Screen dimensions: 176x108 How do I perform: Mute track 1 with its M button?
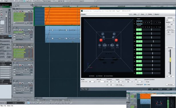click(17, 11)
